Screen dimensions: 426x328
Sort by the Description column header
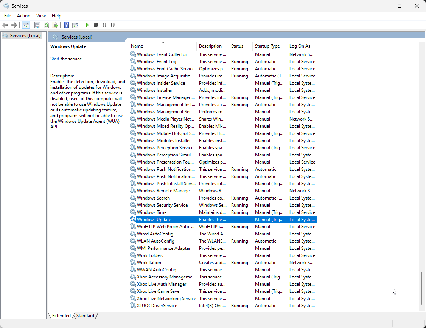[x=213, y=46]
